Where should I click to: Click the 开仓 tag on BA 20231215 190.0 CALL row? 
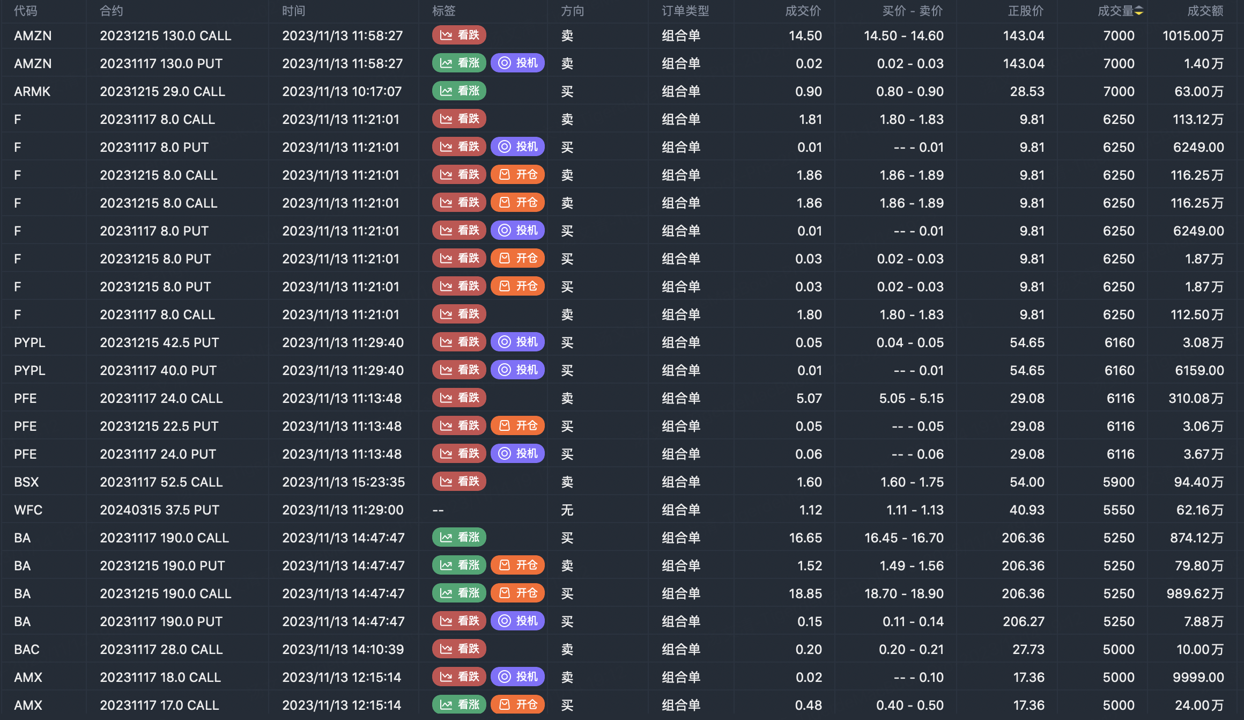[517, 593]
